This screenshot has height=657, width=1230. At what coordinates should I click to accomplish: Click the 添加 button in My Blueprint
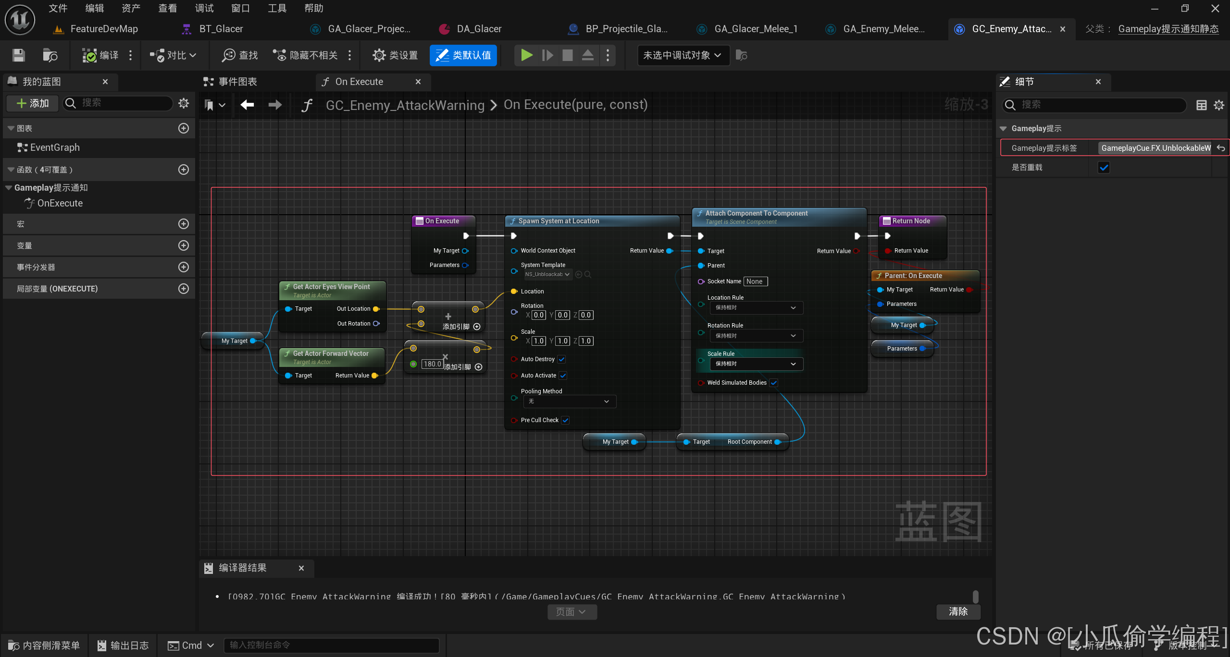(33, 103)
